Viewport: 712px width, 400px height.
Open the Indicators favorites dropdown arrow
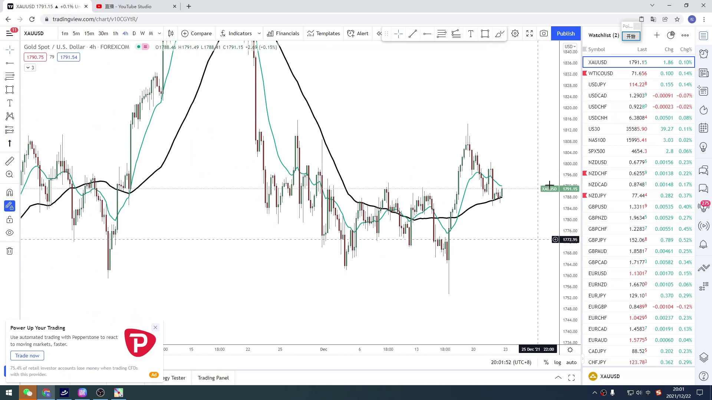click(259, 34)
